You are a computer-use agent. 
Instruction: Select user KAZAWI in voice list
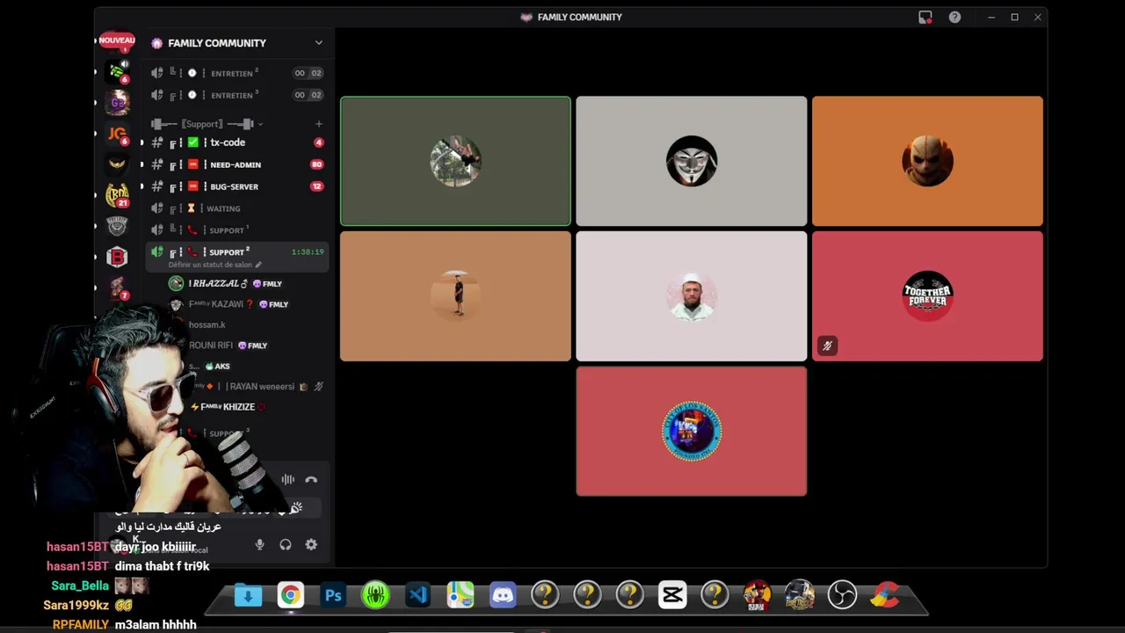click(x=229, y=304)
